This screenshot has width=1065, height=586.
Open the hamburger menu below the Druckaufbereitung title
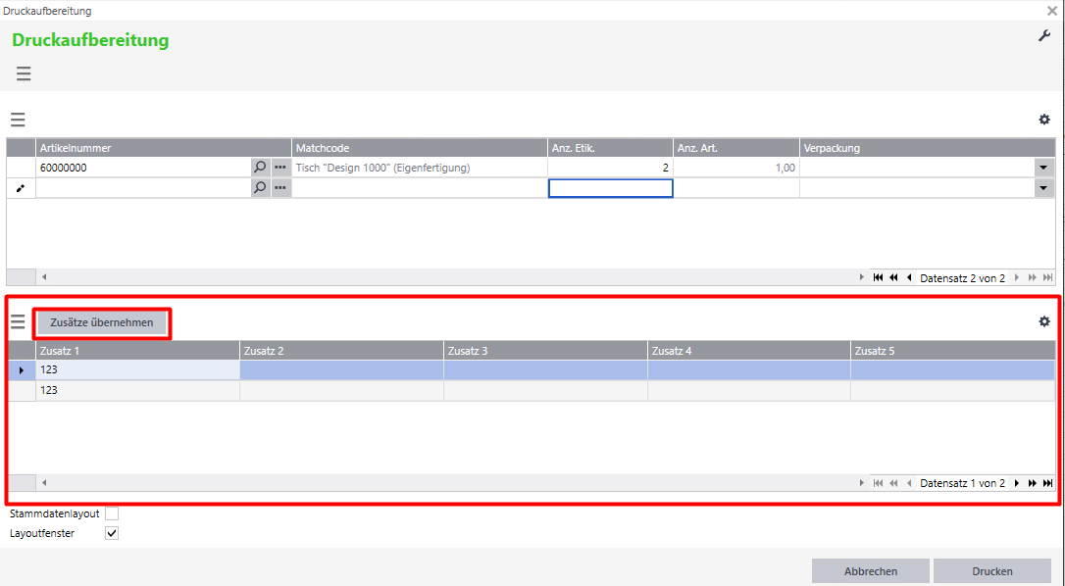click(x=24, y=73)
